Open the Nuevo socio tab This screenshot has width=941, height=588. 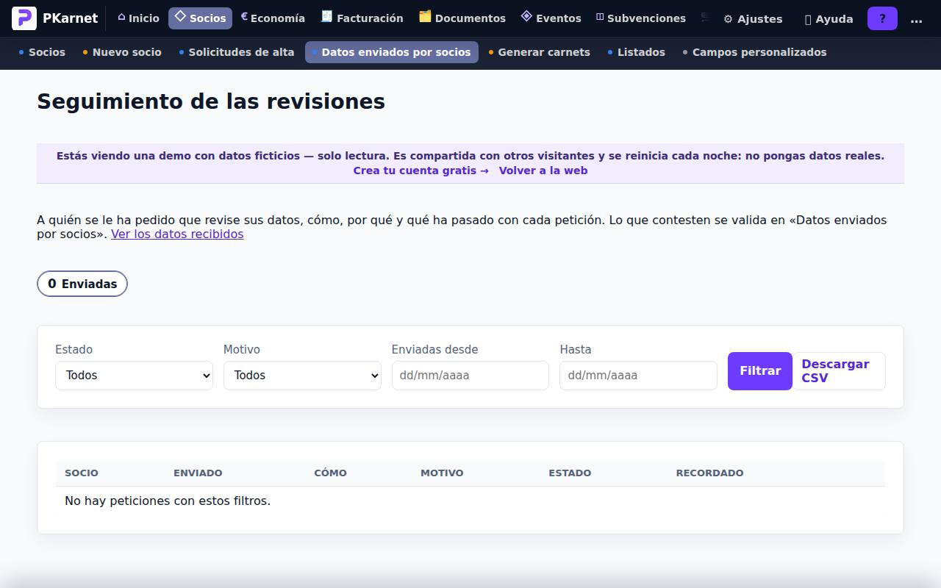tap(122, 52)
